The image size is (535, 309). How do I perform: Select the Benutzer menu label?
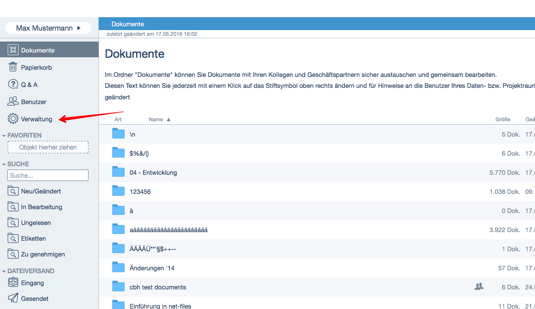coord(34,102)
